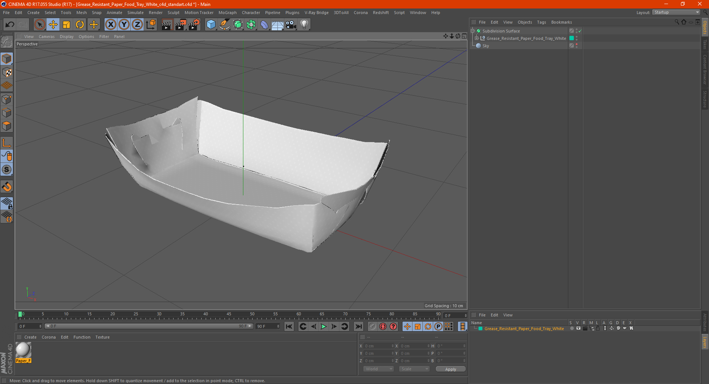
Task: Add a Camera object
Action: pos(291,25)
